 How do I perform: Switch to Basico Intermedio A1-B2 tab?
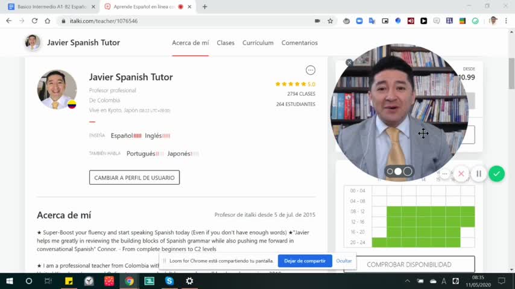pyautogui.click(x=52, y=7)
